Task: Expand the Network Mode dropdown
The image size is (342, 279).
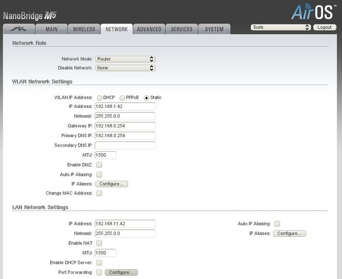Action: click(x=125, y=59)
